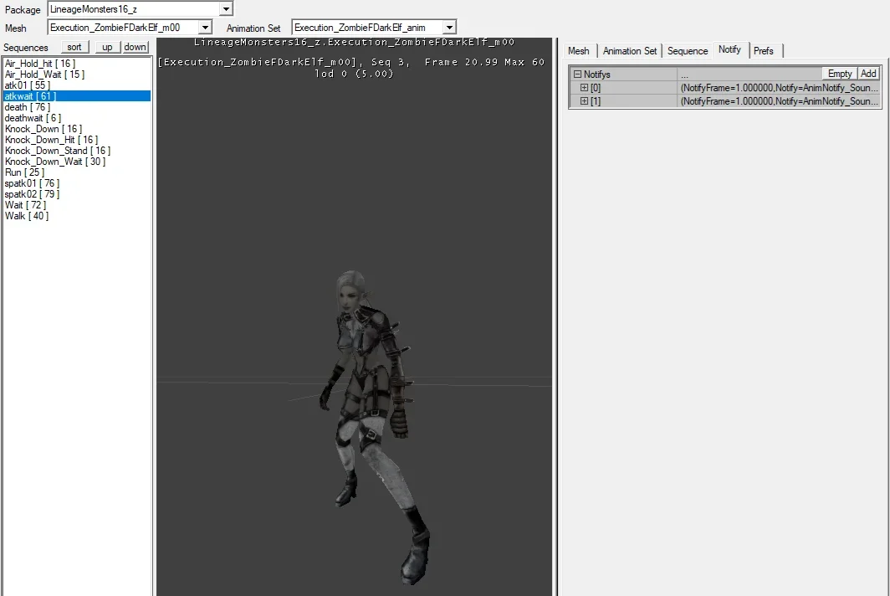Move sequence down with down button

tap(136, 47)
